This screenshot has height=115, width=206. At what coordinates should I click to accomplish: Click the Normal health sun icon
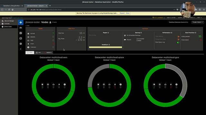point(28,34)
